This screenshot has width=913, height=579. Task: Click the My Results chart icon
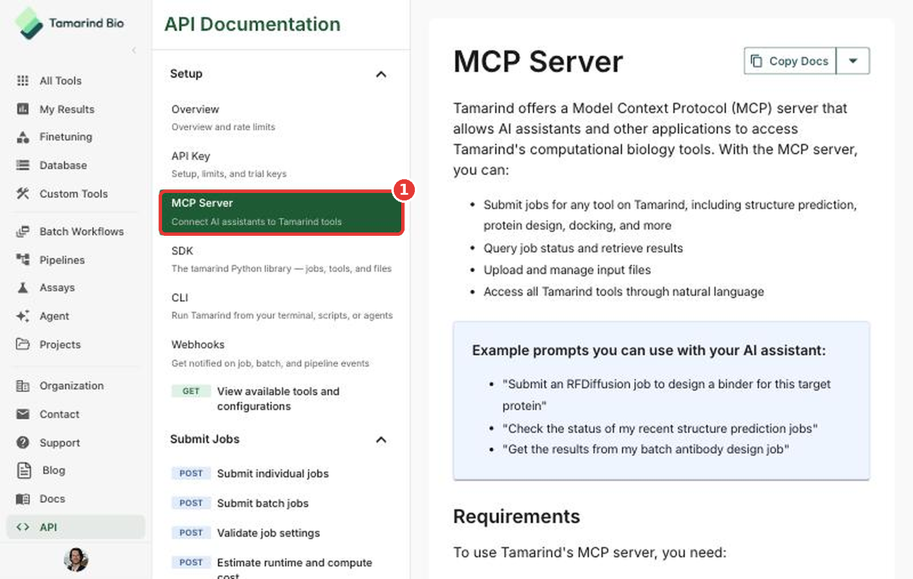[23, 108]
